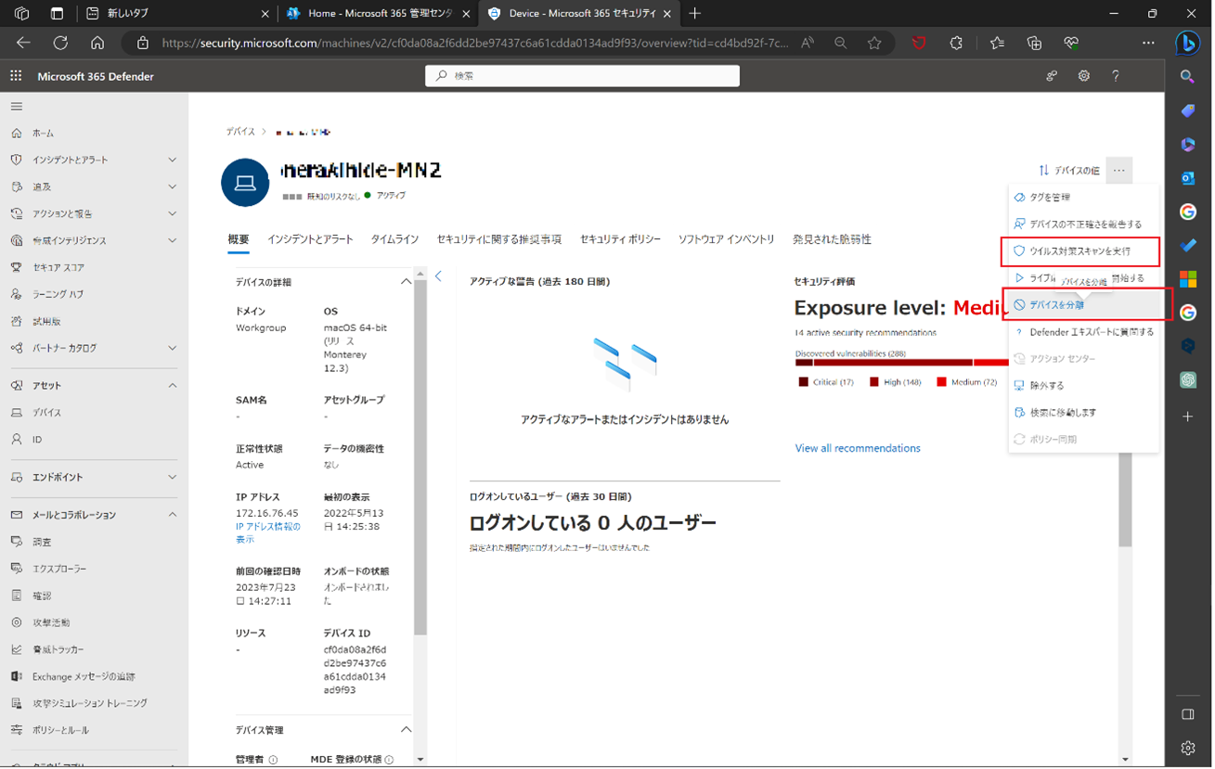This screenshot has width=1215, height=769.
Task: Expand パートナー カタログ section
Action: point(172,348)
